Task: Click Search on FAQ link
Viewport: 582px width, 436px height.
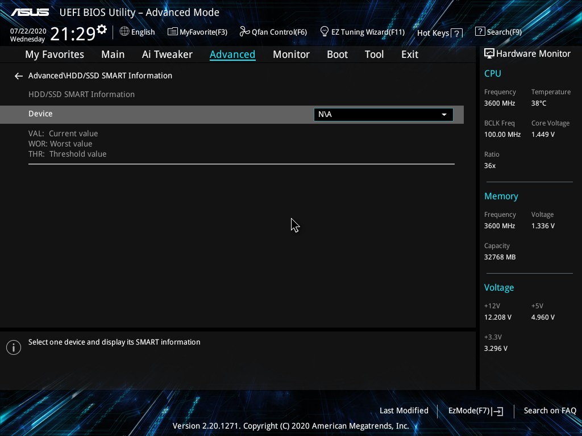Action: coord(550,410)
